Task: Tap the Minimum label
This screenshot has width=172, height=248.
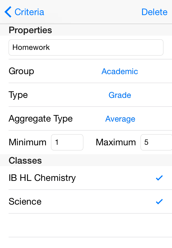Action: click(27, 142)
